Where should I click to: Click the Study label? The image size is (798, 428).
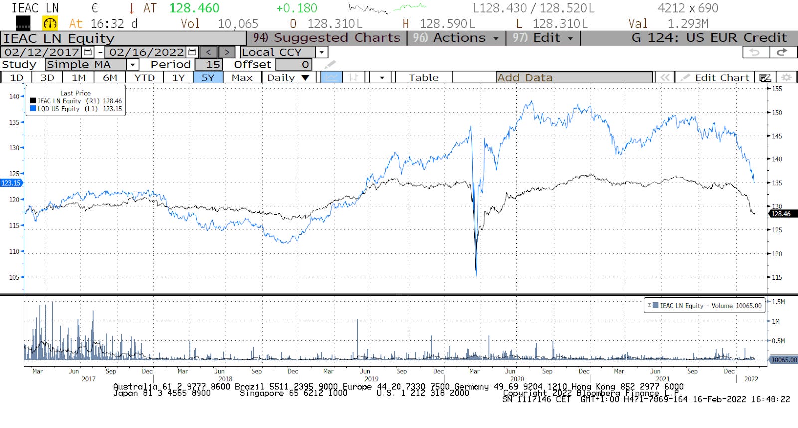(19, 65)
